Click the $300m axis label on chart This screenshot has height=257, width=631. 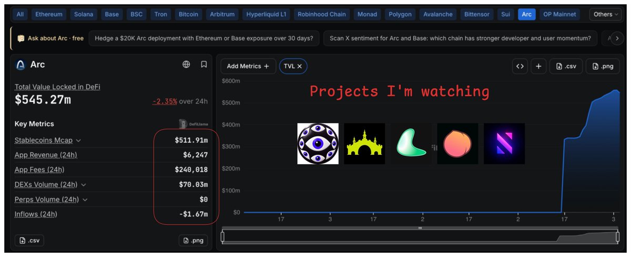tap(231, 146)
